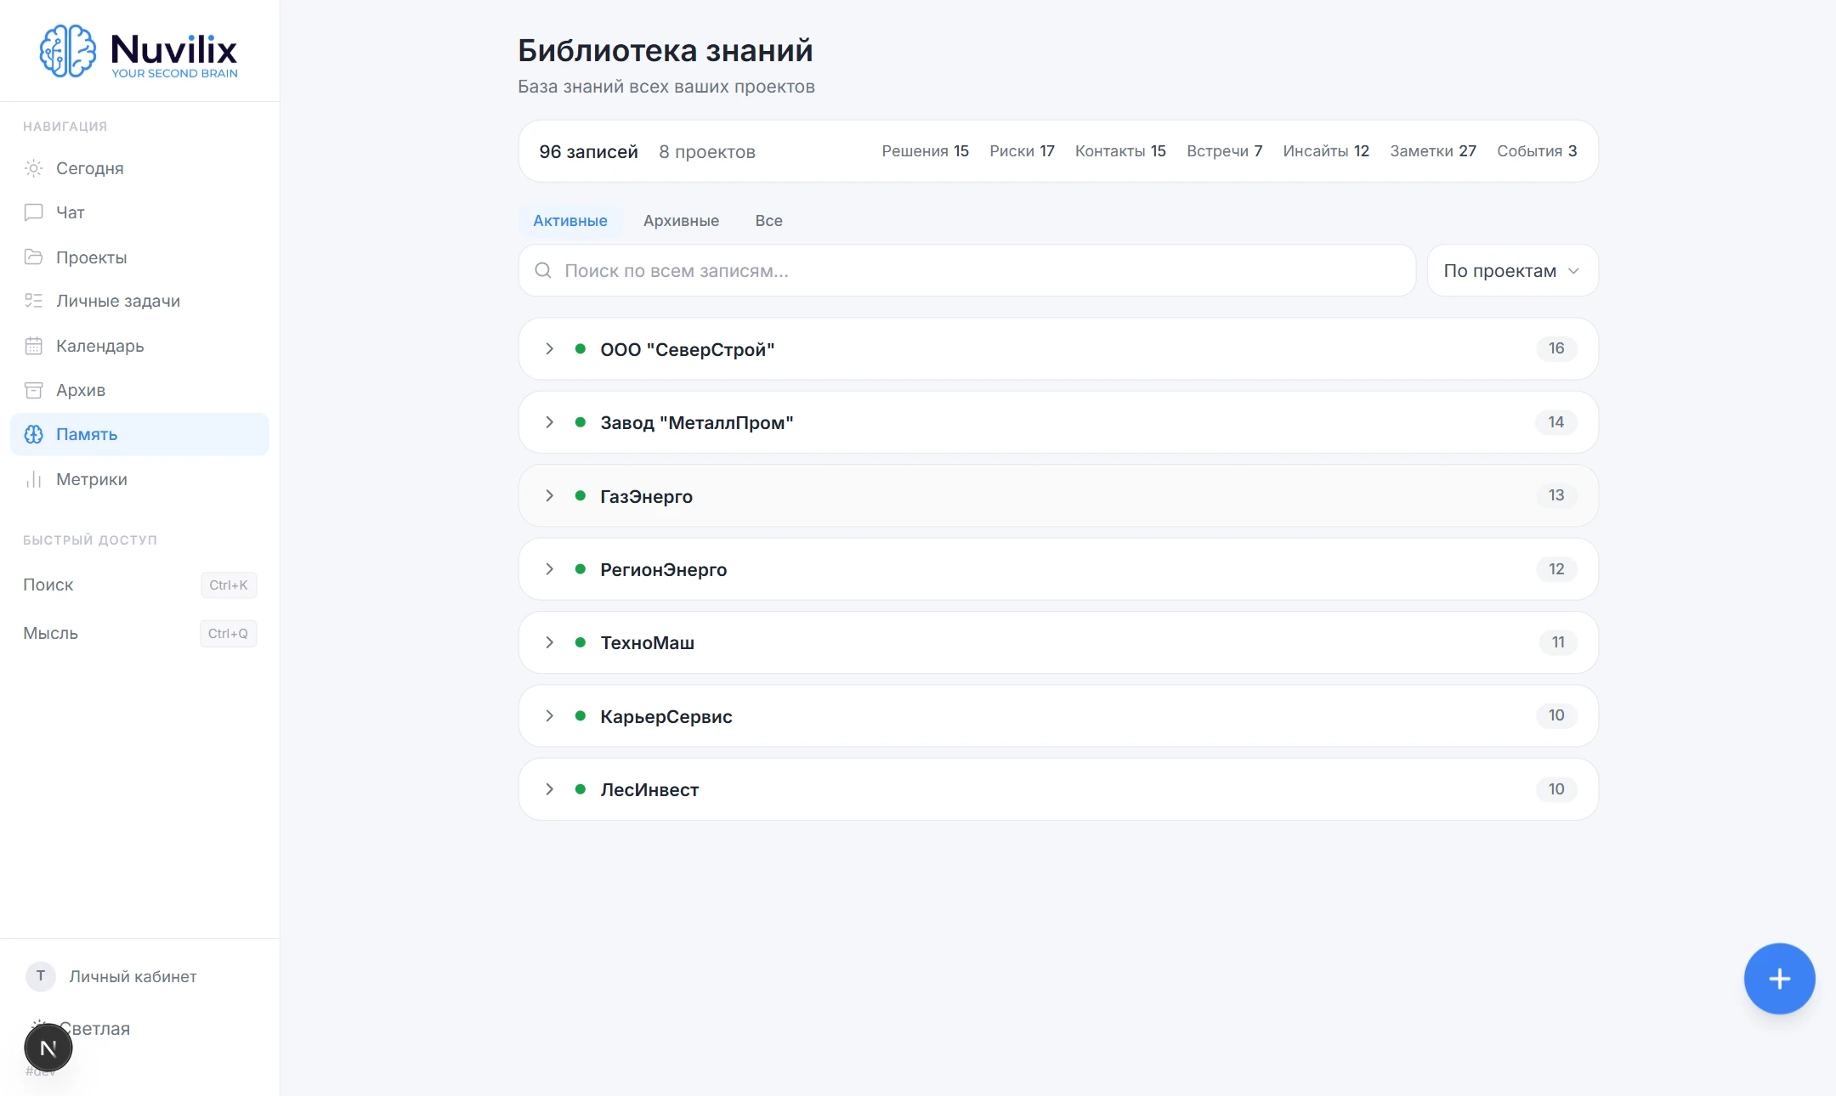Click the ЛесИнвест project name

(x=649, y=789)
